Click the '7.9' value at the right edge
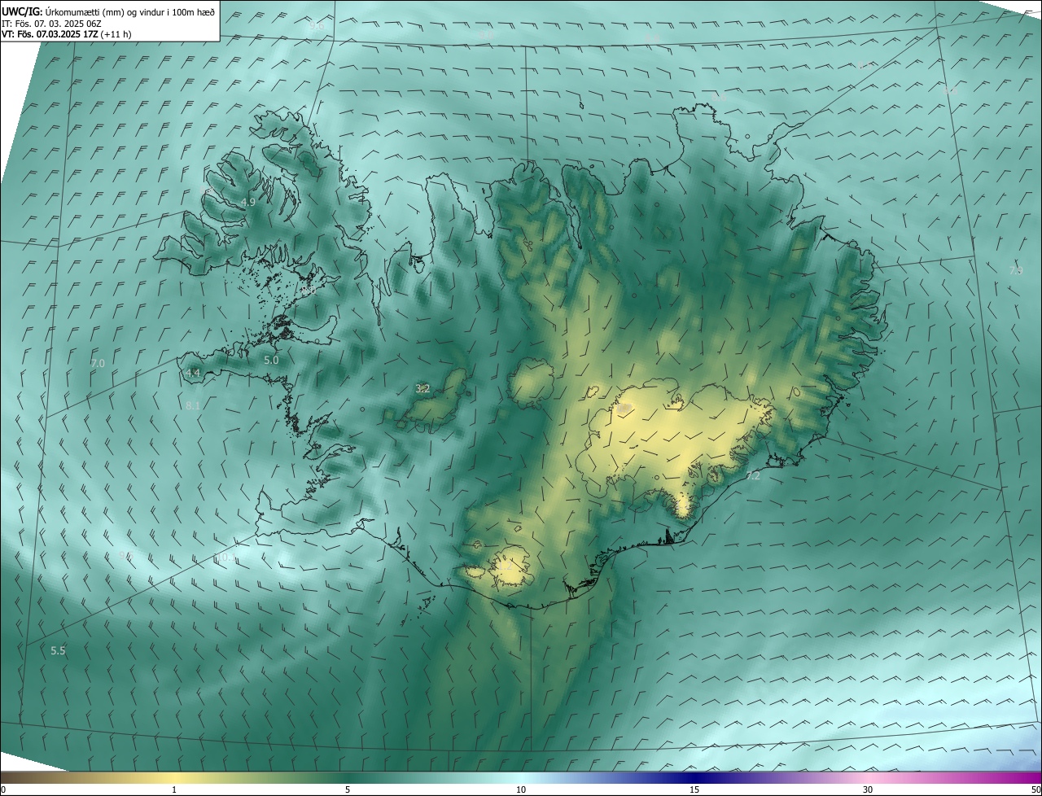1042x796 pixels. click(1016, 270)
